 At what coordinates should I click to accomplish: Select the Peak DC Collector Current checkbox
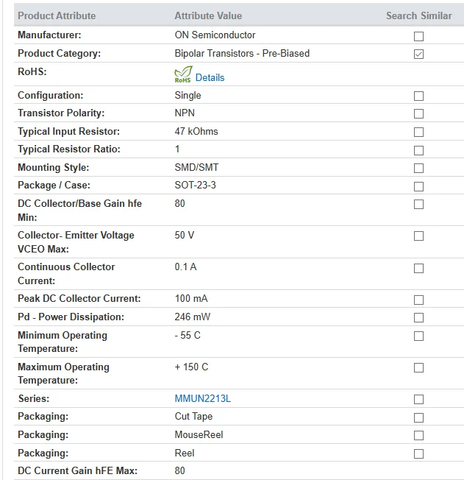[x=418, y=300]
